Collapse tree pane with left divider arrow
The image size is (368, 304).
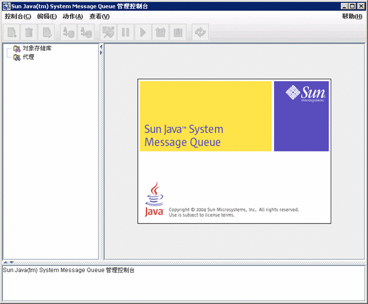101,47
